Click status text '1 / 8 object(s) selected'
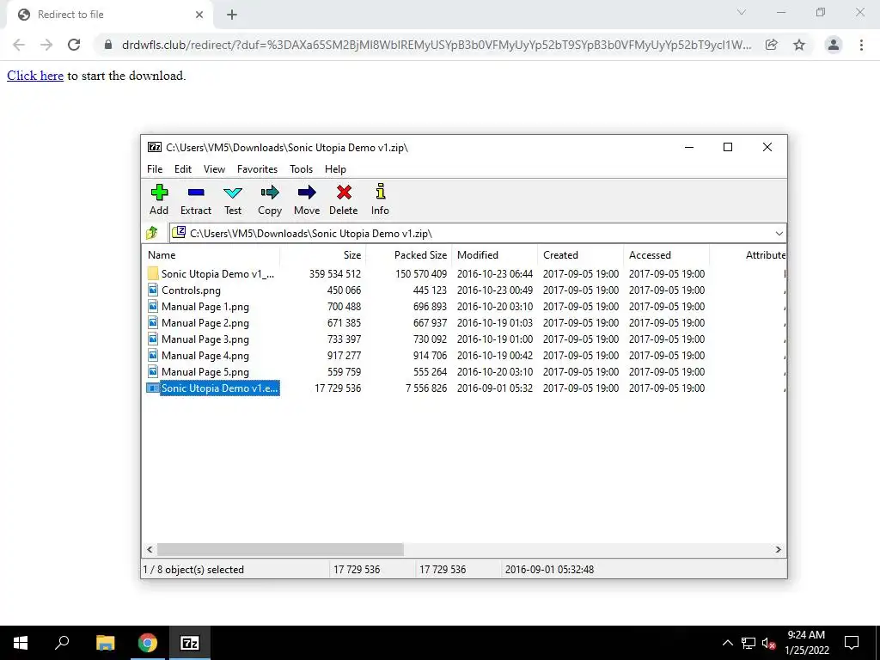Image resolution: width=880 pixels, height=660 pixels. (193, 569)
